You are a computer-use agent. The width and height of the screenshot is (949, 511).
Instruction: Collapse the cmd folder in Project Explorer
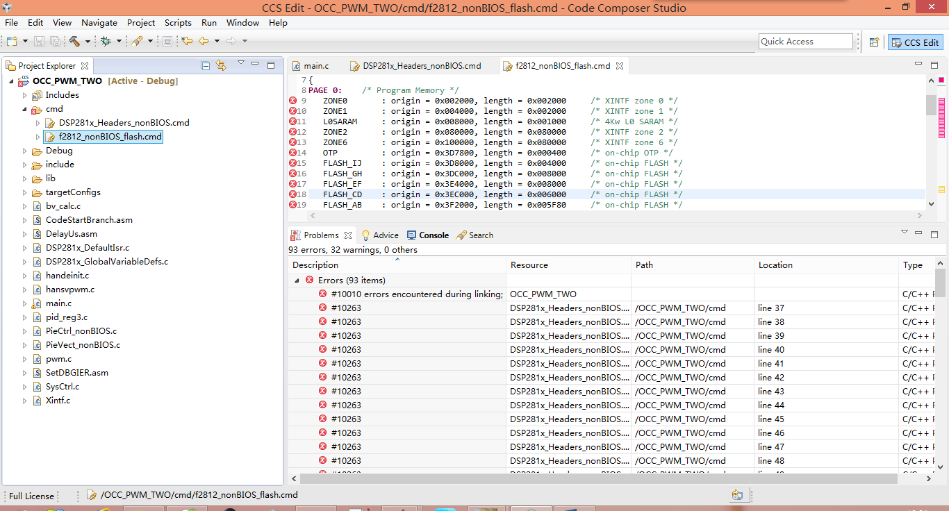24,109
